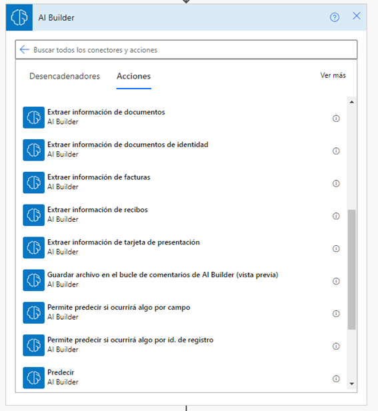Click icon of documentos de identidad action

click(33, 150)
